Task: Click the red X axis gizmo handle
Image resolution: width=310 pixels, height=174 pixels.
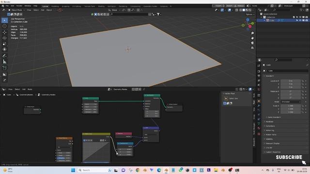Action: click(x=250, y=27)
